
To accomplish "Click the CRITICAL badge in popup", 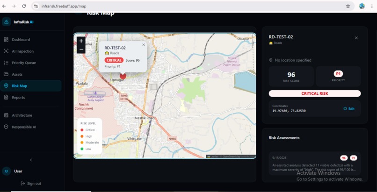I will (114, 60).
